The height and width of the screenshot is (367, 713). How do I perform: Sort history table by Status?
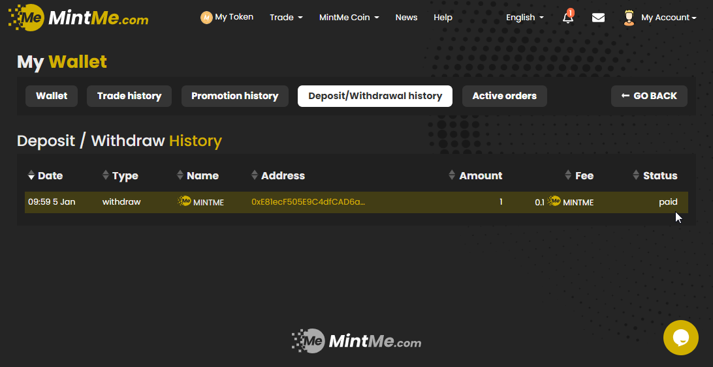[x=656, y=175]
